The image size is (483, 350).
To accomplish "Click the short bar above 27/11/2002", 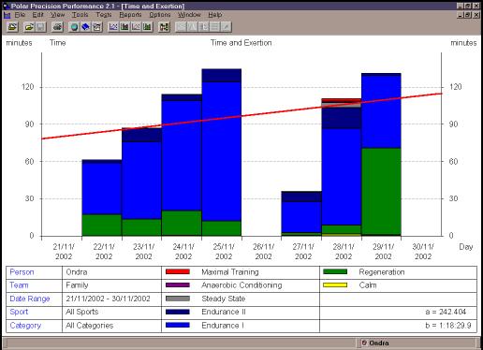I will [x=301, y=213].
